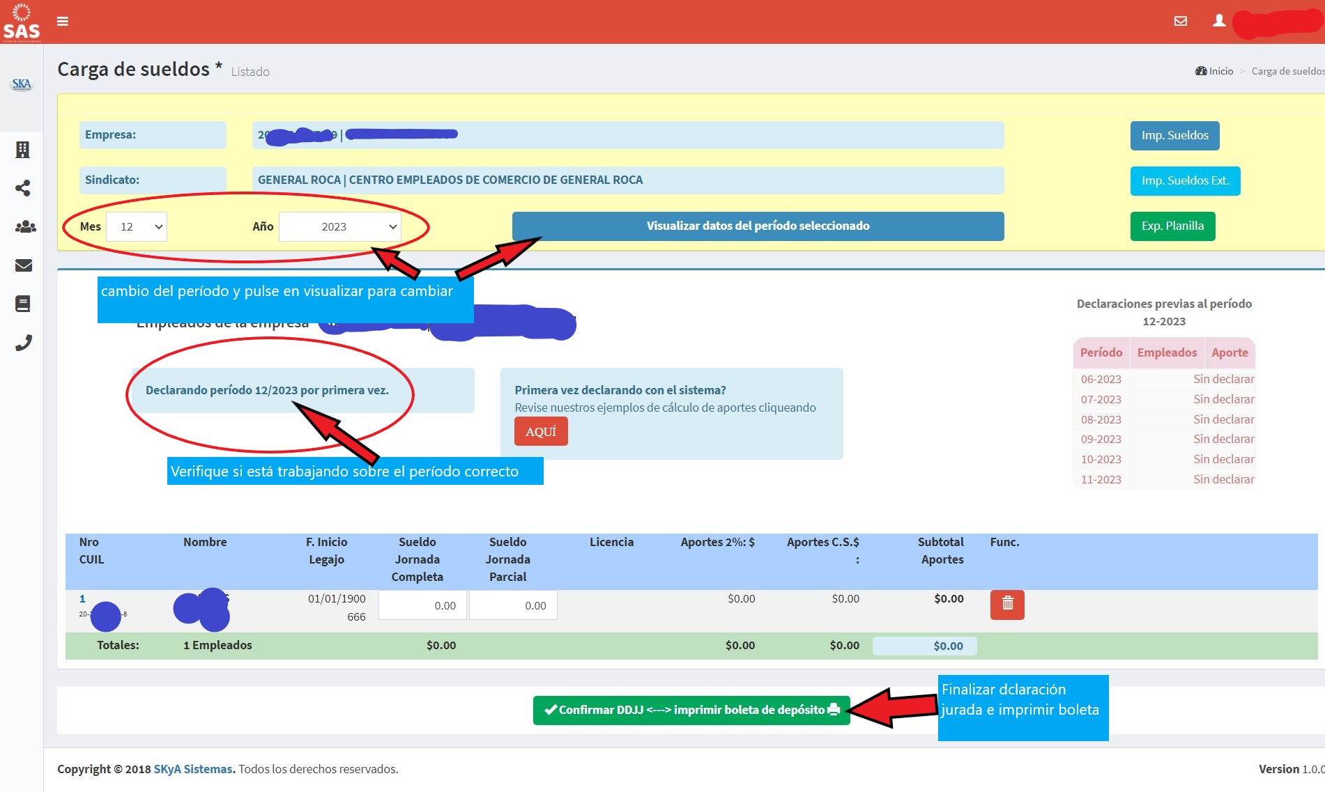Click the mail envelope icon in header
Viewport: 1325px width, 792px height.
point(1180,22)
